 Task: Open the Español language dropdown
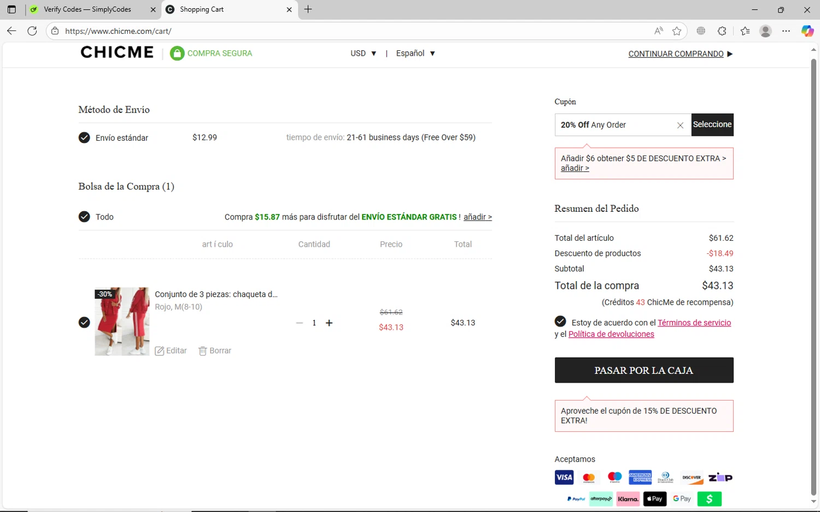pyautogui.click(x=415, y=53)
